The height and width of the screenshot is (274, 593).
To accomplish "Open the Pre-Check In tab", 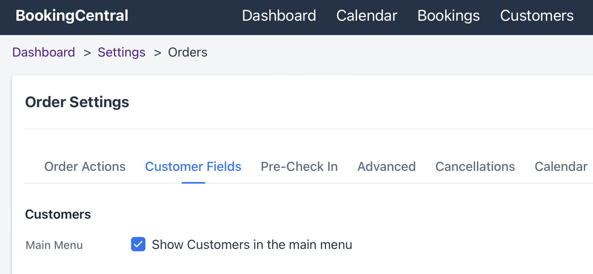I will pyautogui.click(x=299, y=166).
